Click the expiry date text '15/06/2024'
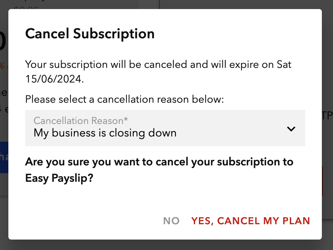The image size is (333, 250). [54, 79]
